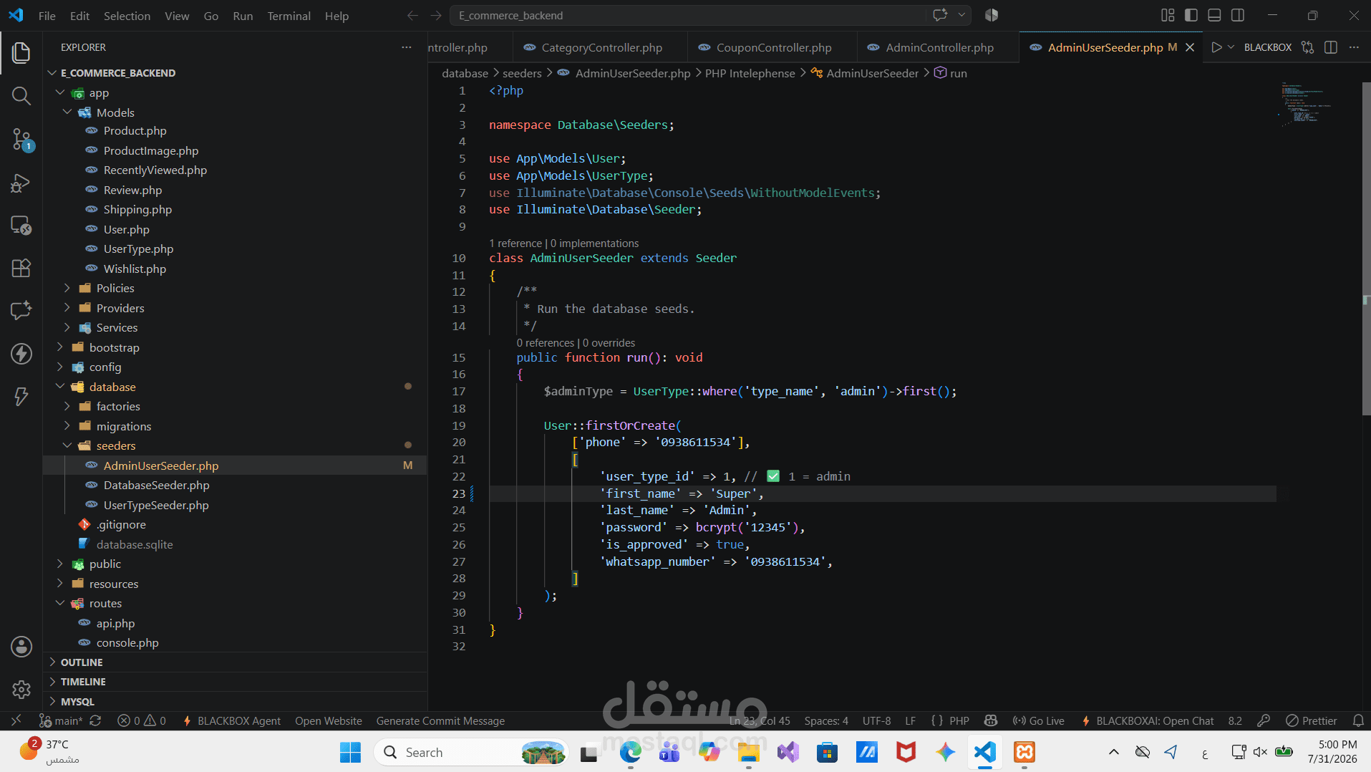Click the Run PHP file play icon
The image size is (1371, 772).
1216,47
